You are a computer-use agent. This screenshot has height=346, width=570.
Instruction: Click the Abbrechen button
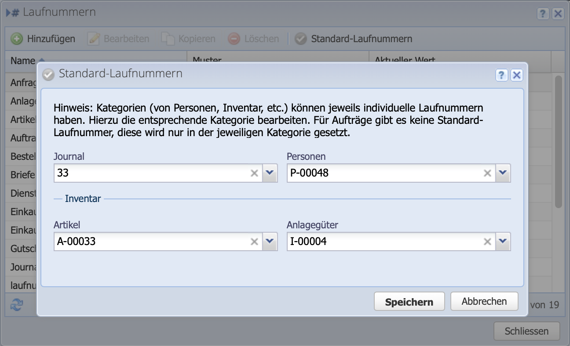pos(484,302)
